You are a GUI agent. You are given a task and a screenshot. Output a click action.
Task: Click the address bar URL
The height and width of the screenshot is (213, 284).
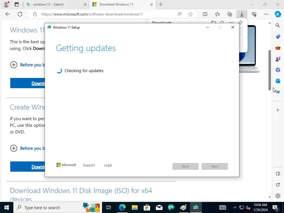point(92,14)
